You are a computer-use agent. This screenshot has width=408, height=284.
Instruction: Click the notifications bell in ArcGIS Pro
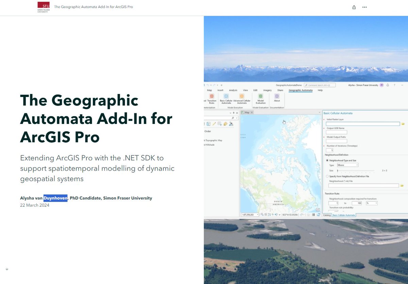click(388, 85)
